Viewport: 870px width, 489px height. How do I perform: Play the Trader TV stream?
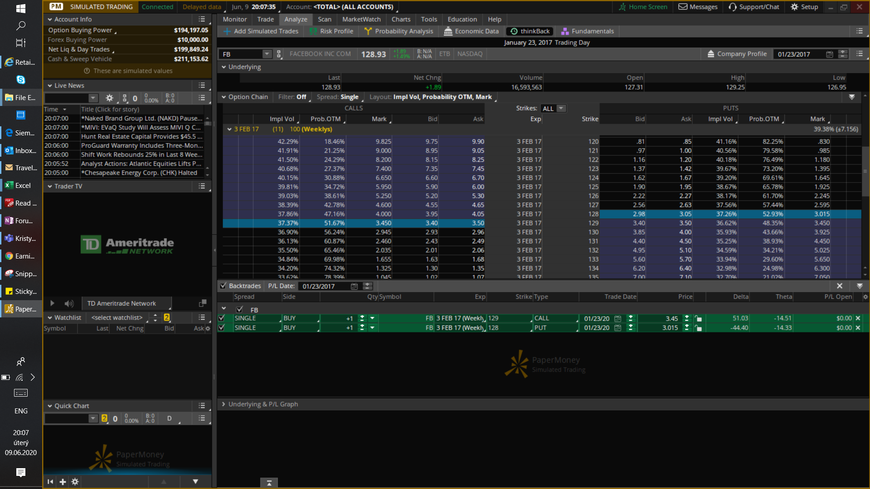tap(52, 303)
